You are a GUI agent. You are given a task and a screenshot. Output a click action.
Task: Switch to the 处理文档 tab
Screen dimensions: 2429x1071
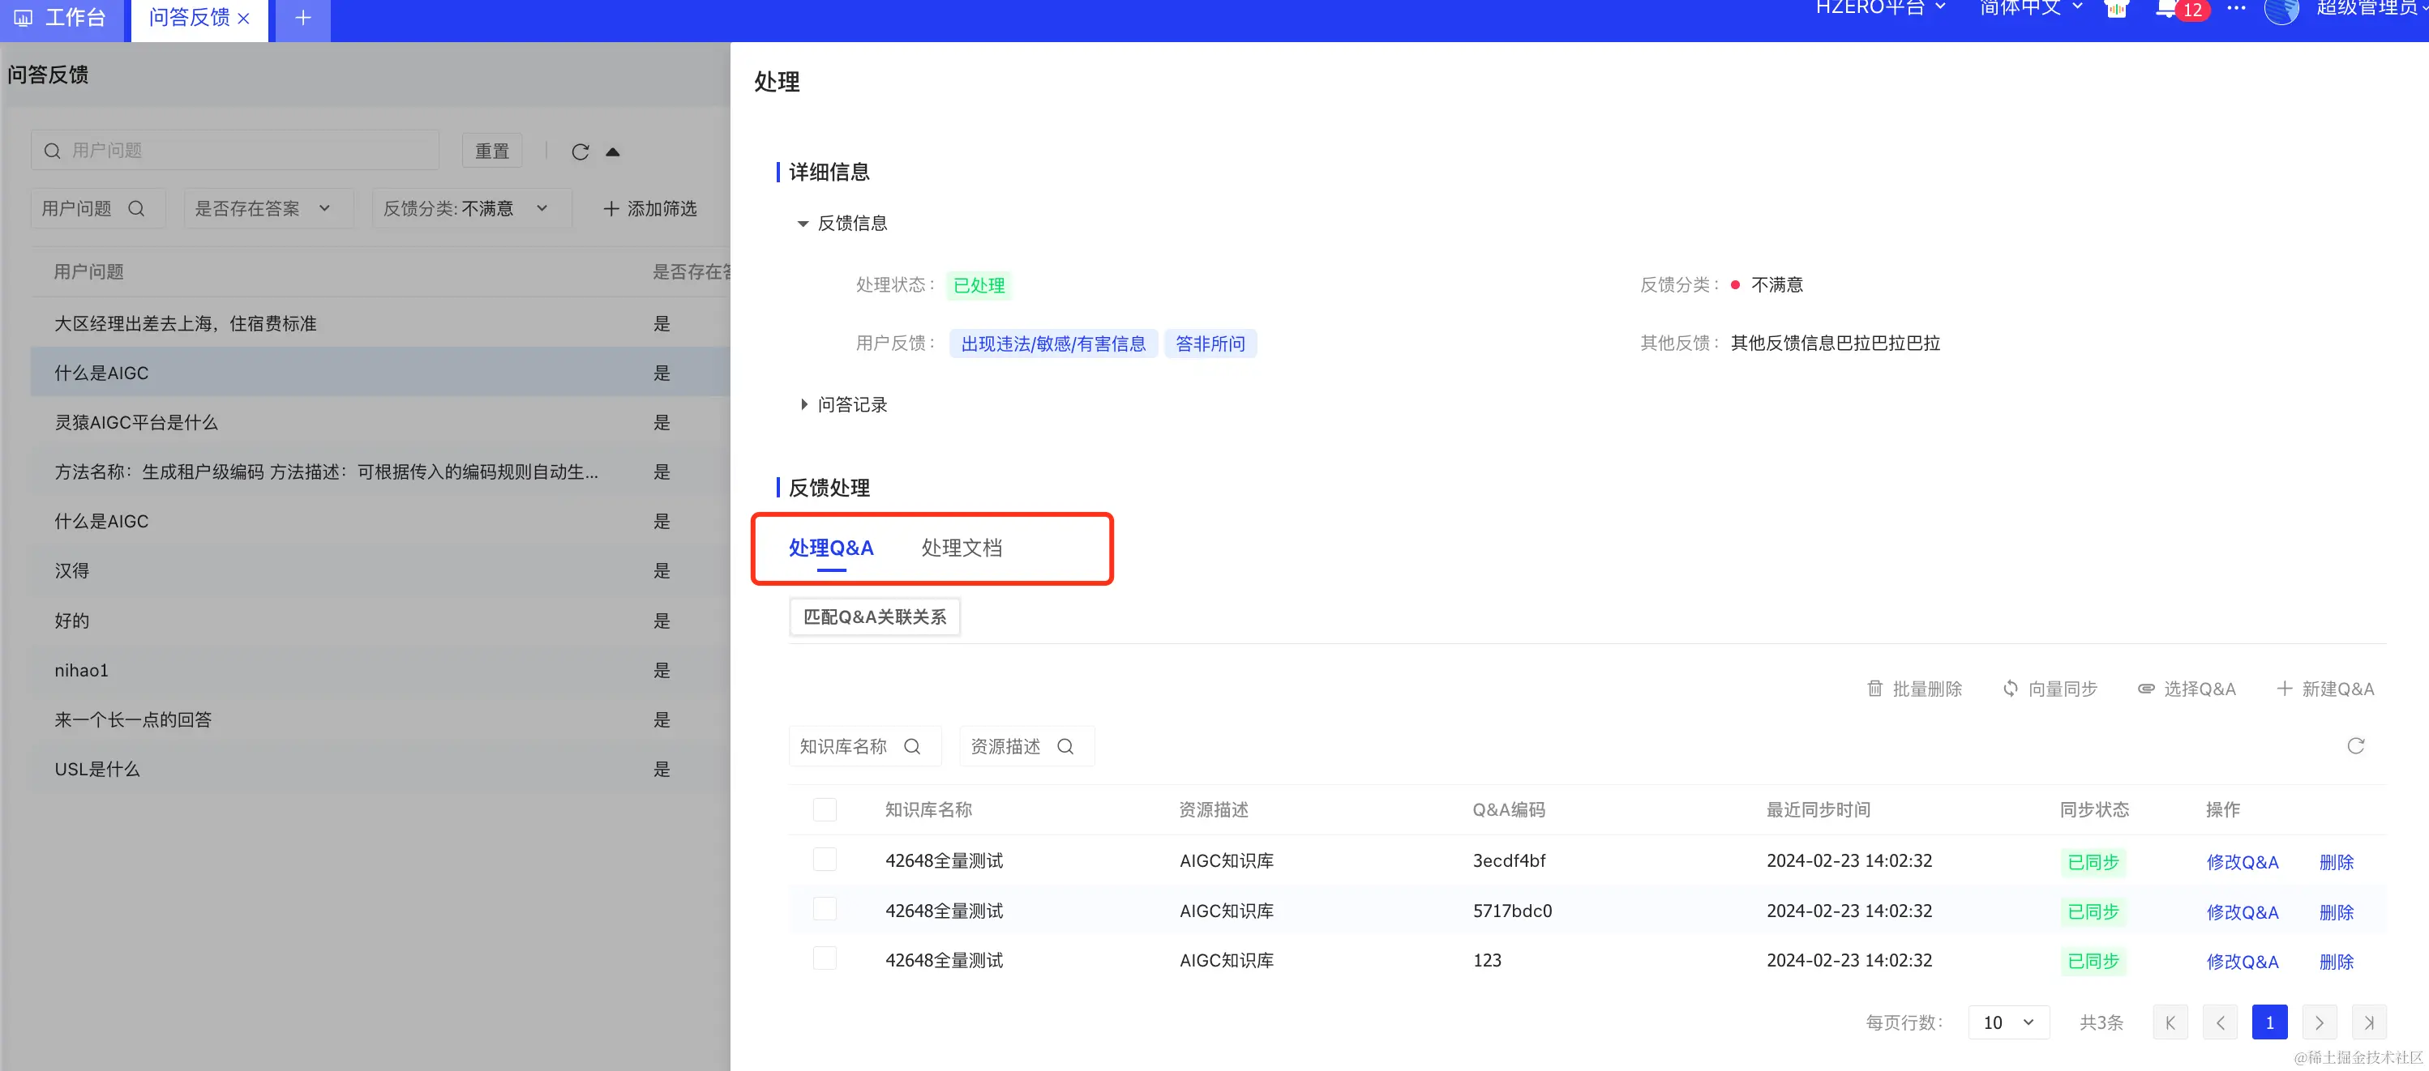(x=961, y=548)
